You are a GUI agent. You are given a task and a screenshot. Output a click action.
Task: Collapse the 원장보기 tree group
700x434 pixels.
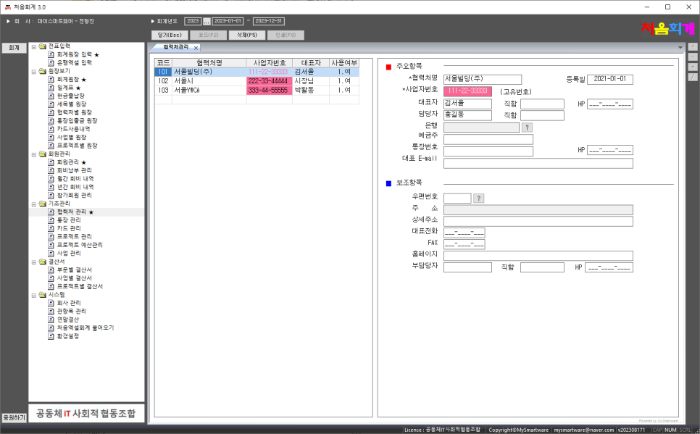(x=33, y=71)
